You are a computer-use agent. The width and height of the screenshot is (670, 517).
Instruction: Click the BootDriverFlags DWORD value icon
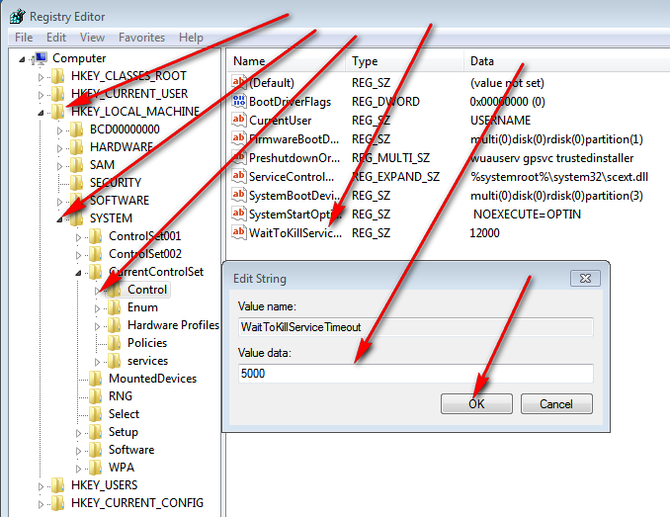(239, 101)
